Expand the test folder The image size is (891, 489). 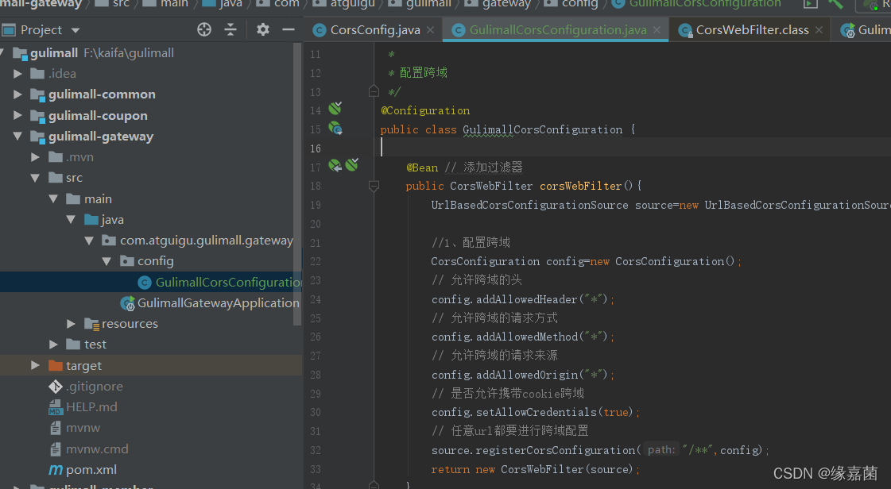click(x=53, y=345)
